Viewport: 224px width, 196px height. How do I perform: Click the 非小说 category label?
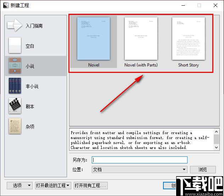(32, 86)
